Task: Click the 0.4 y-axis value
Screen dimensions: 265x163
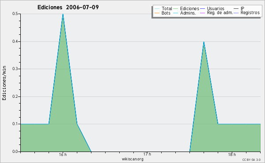Action: pyautogui.click(x=15, y=41)
